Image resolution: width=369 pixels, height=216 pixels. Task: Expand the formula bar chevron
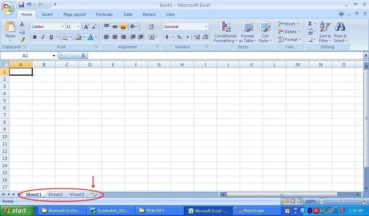point(366,55)
